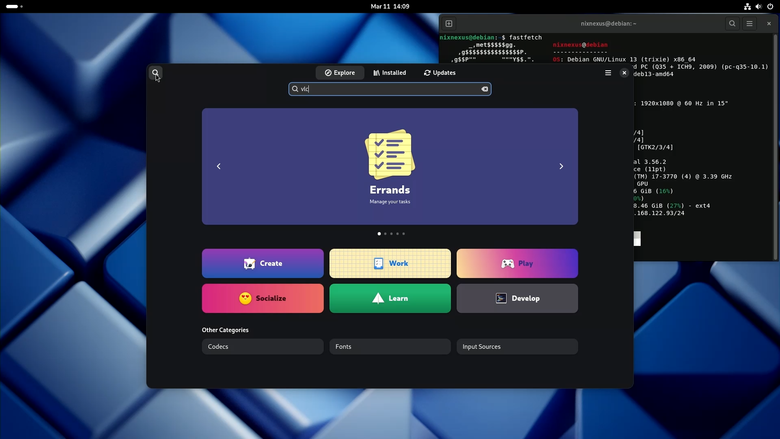This screenshot has height=439, width=780.
Task: Open the GNOME Software hamburger menu
Action: (x=608, y=72)
